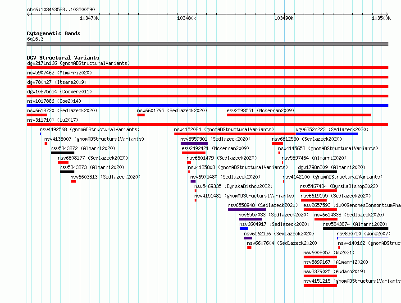This screenshot has height=303, width=401.
Task: Click nsv5469335 (ByrskaBishop2022) label
Action: pyautogui.click(x=233, y=186)
